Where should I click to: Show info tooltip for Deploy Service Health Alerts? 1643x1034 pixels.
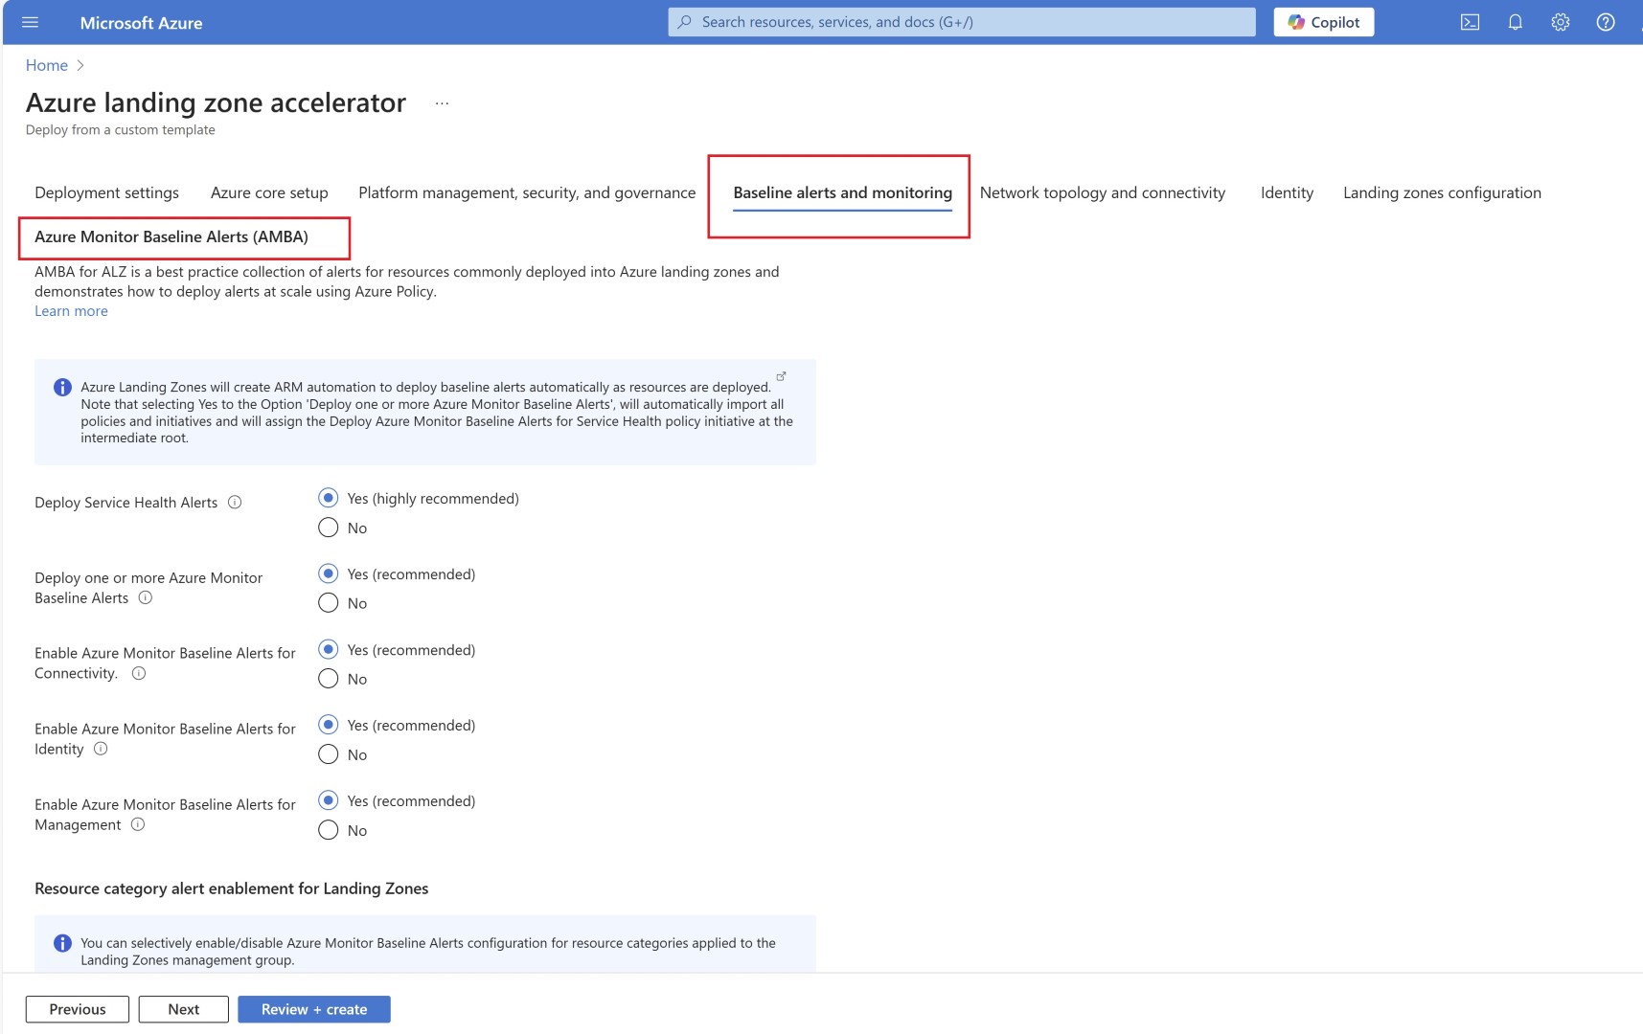pyautogui.click(x=235, y=502)
